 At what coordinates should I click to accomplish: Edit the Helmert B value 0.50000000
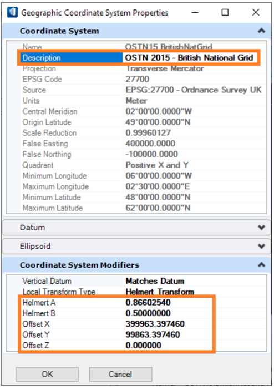(x=148, y=313)
